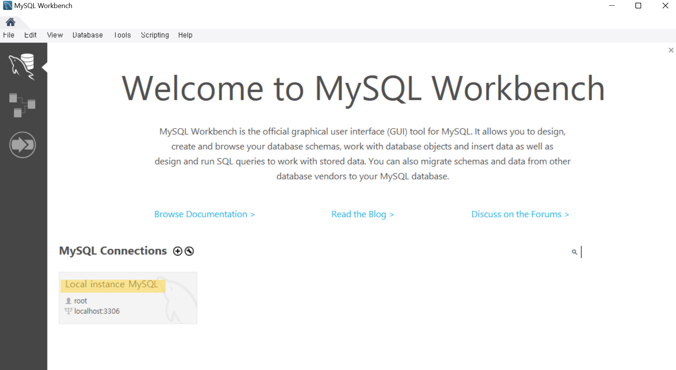Viewport: 676px width, 370px height.
Task: Open the Models sidebar icon
Action: [22, 104]
